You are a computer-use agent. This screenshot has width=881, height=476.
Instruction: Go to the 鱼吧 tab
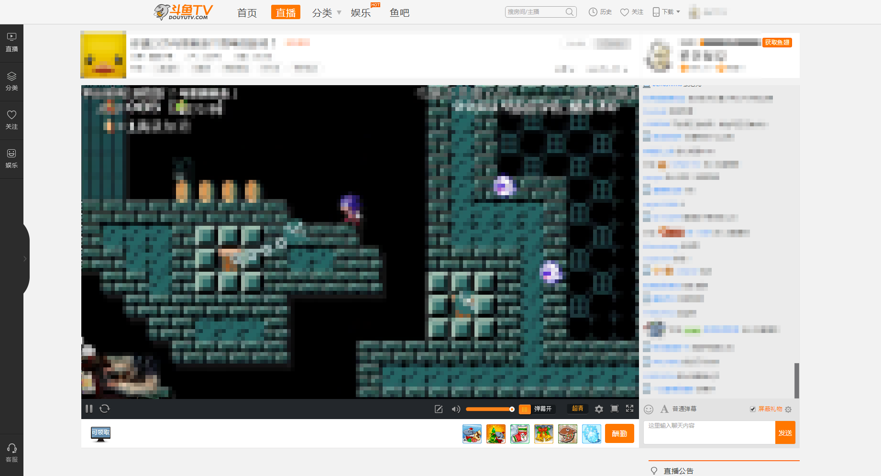pos(399,13)
